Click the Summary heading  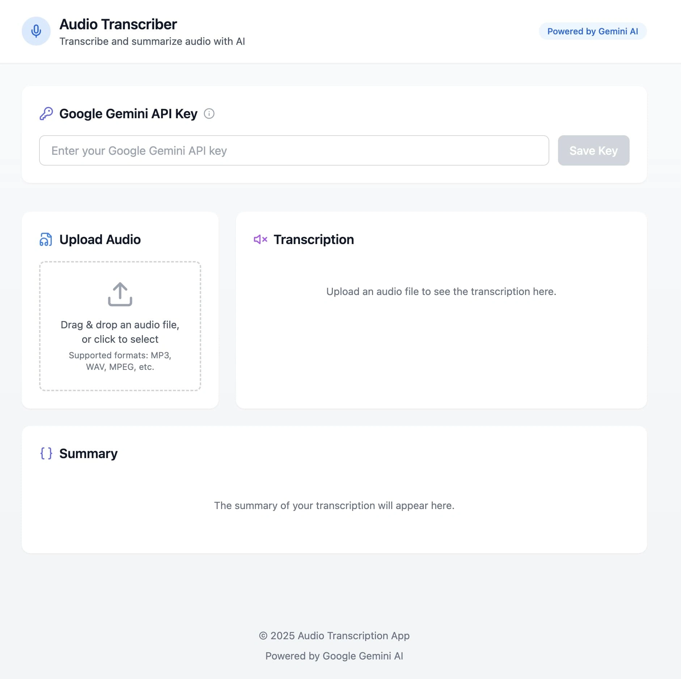click(88, 453)
